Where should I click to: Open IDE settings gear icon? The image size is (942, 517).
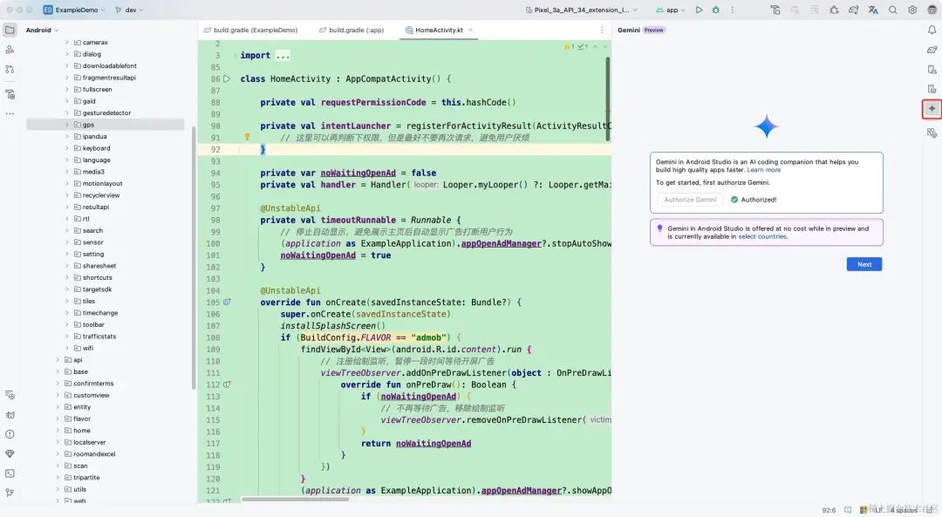click(x=912, y=10)
